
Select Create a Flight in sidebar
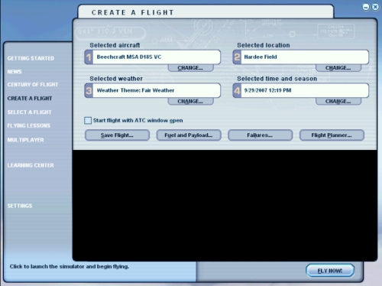[30, 99]
